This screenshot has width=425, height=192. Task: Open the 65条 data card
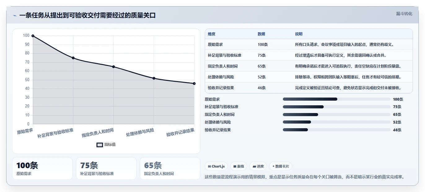click(170, 168)
